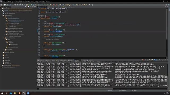Image resolution: width=170 pixels, height=95 pixels.
Task: Select pom.xml in Project Explorer
Action: point(7,62)
